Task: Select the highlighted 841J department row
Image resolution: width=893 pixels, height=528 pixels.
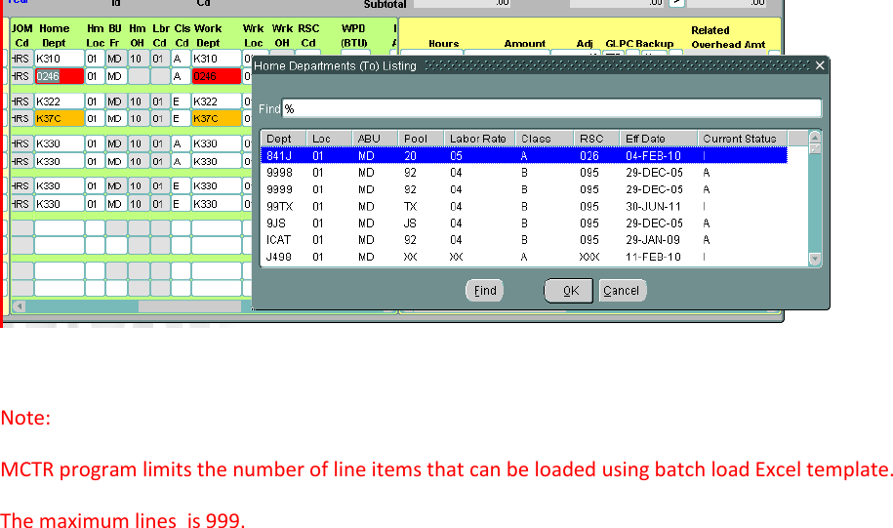Action: (524, 155)
